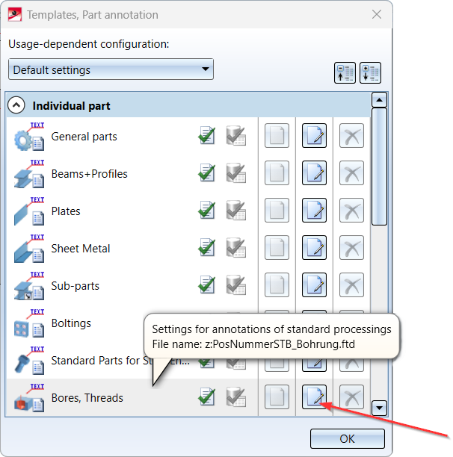This screenshot has height=457, width=453.
Task: Toggle grey database checkmark for Plates
Action: tap(236, 210)
